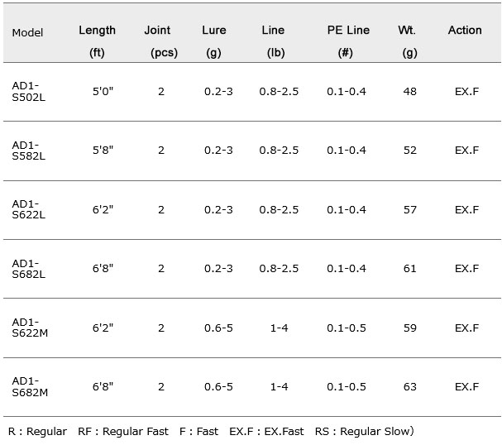The height and width of the screenshot is (445, 502).
Task: Click the 5'8" length value
Action: point(103,151)
